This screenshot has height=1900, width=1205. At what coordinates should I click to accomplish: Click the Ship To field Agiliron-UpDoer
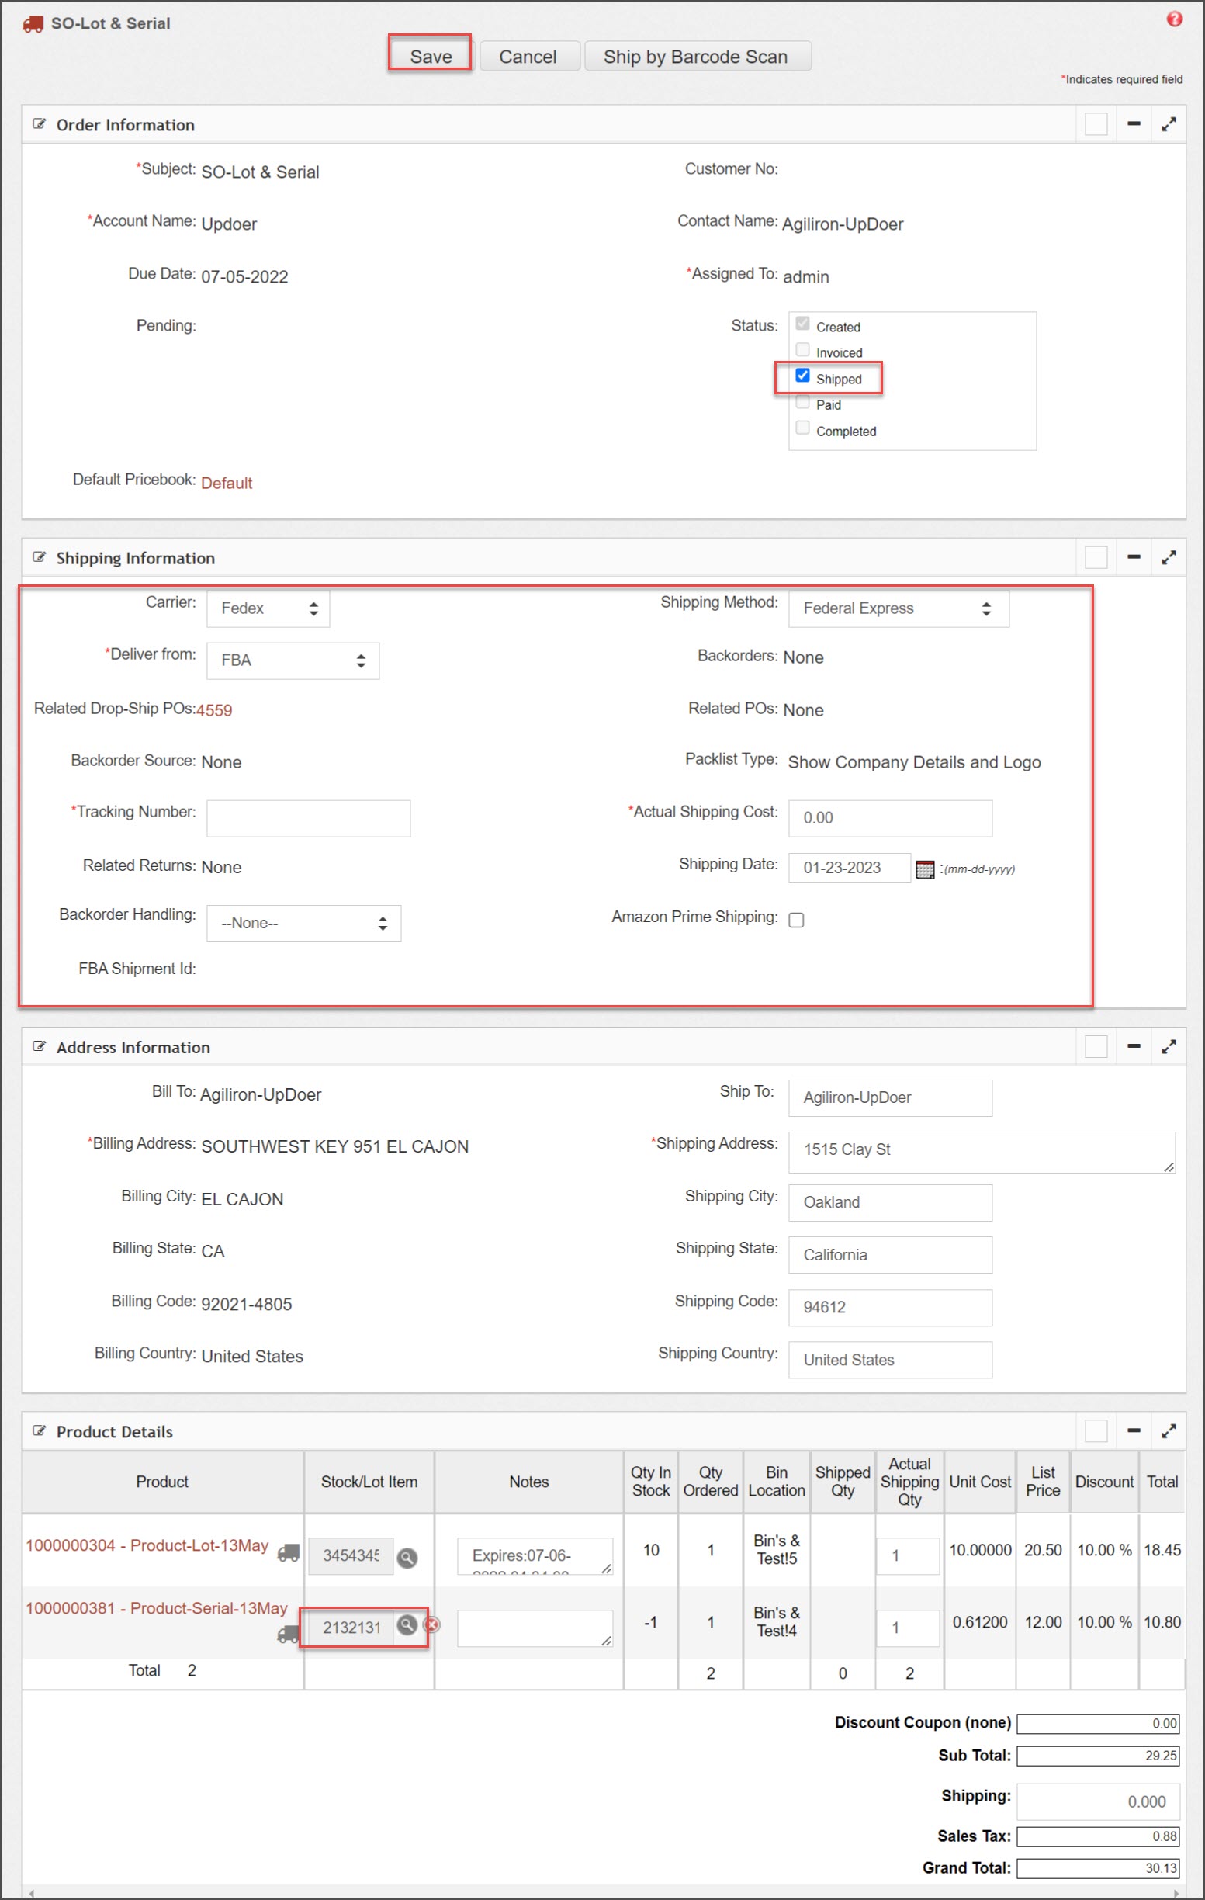pos(890,1097)
